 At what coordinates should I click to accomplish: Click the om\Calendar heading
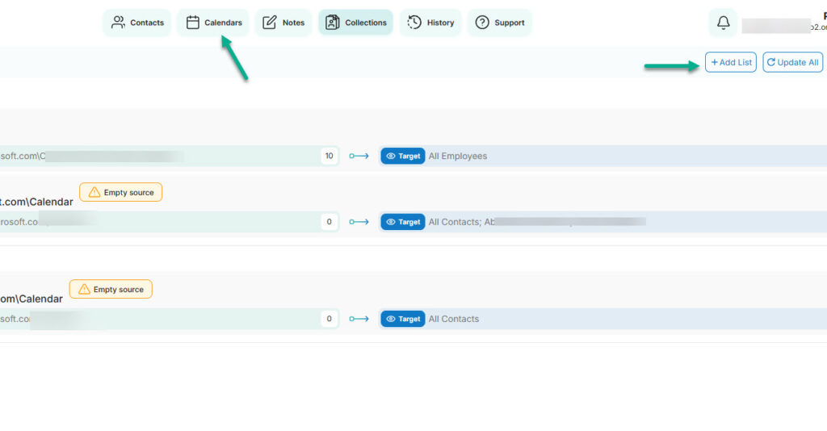[x=31, y=299]
